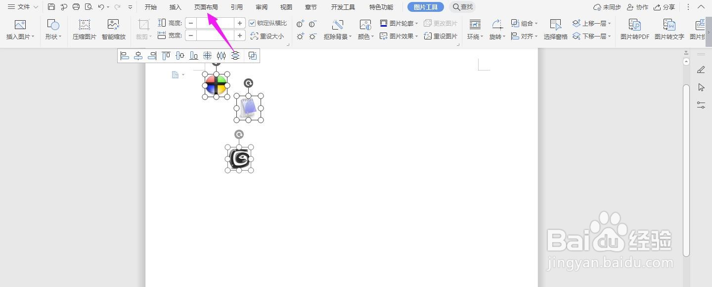Click the increase brightness icon
Screen dimensions: 712x287
(x=300, y=36)
